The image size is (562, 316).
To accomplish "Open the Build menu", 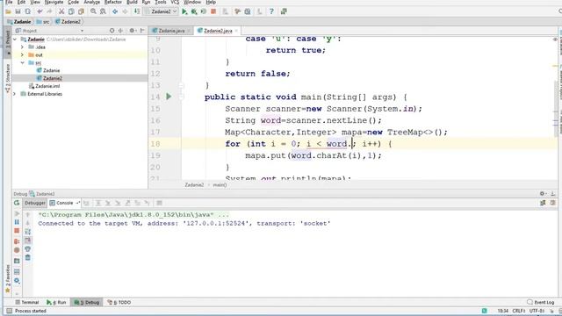I will tap(132, 2).
